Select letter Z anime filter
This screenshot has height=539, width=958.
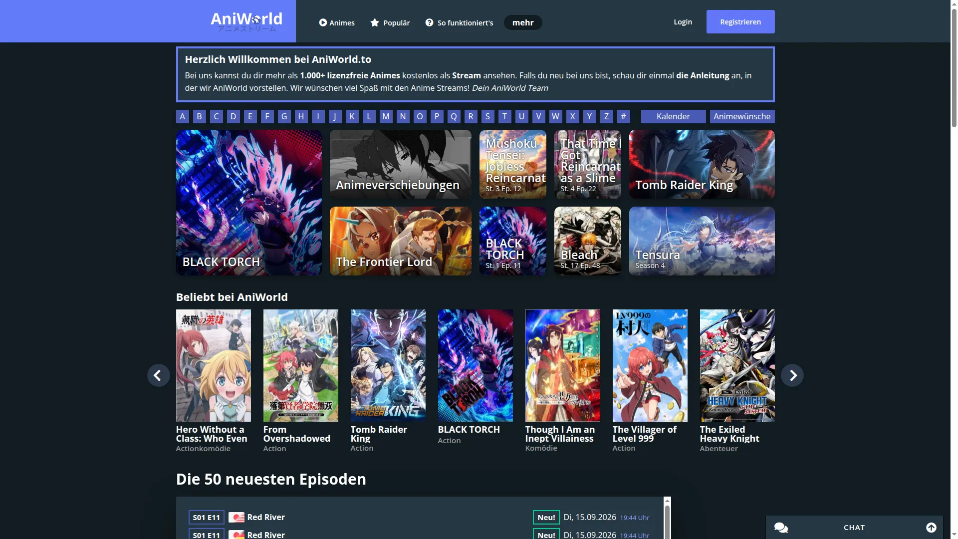607,116
